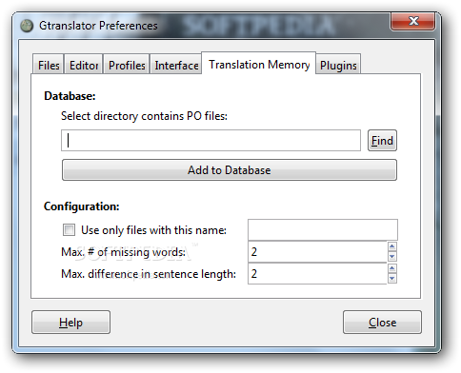Switch to the Files tab
This screenshot has width=461, height=373.
(x=49, y=65)
